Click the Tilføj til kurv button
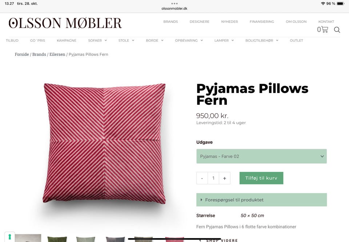This screenshot has height=242, width=349. tap(261, 178)
